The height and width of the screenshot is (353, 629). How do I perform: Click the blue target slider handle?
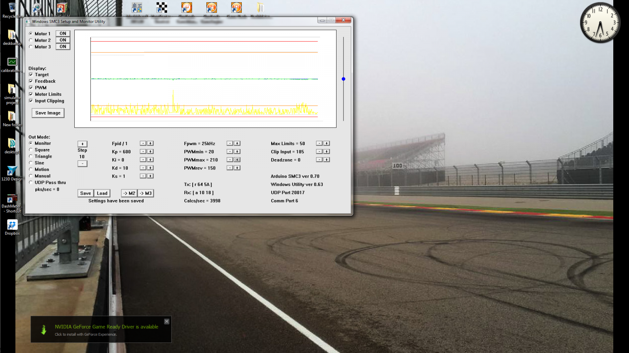coord(344,79)
